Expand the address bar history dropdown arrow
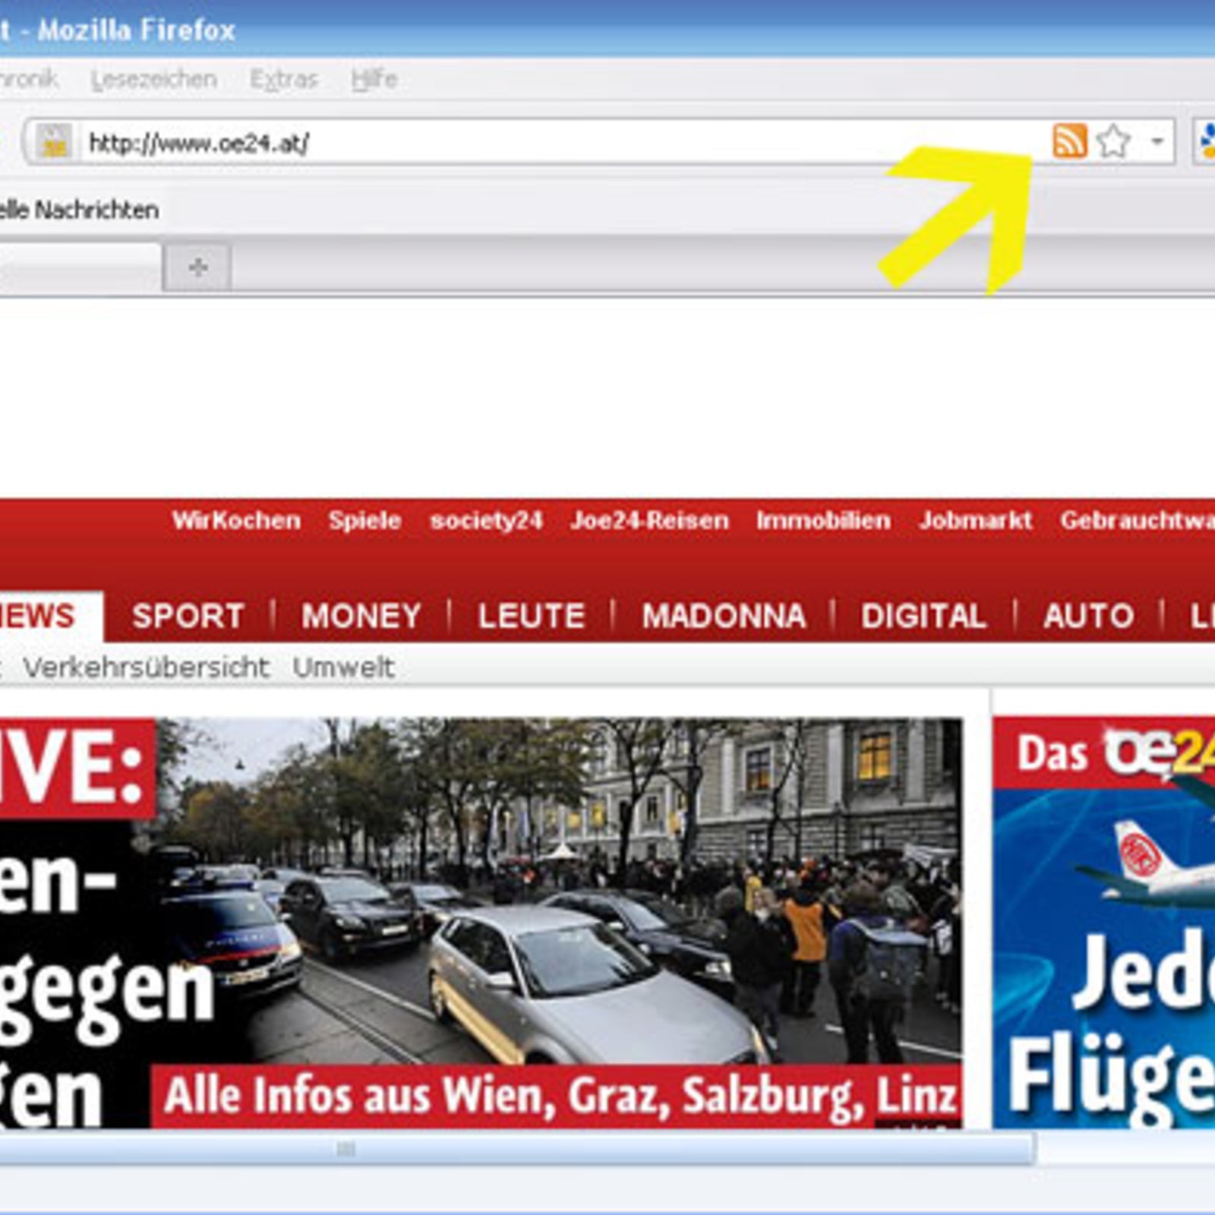1215x1215 pixels. tap(1157, 141)
